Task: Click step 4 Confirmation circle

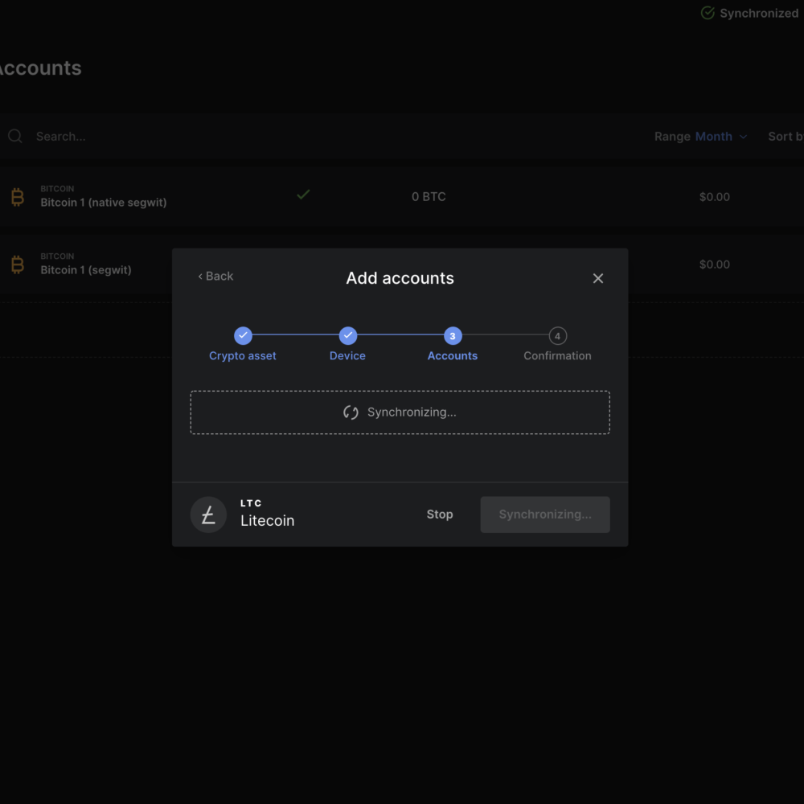Action: tap(557, 336)
